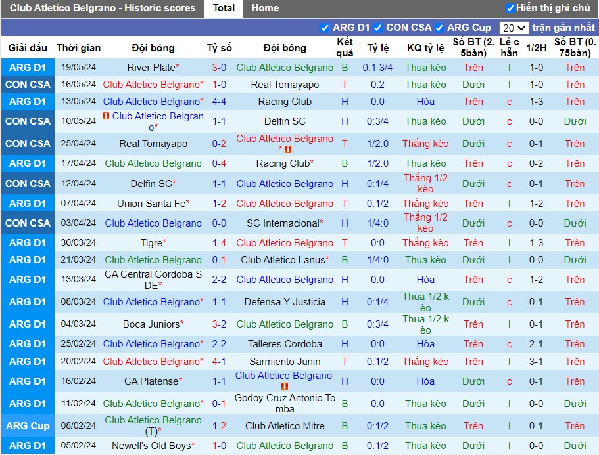Image resolution: width=599 pixels, height=455 pixels.
Task: Click the date 07/04/24
Action: click(78, 204)
